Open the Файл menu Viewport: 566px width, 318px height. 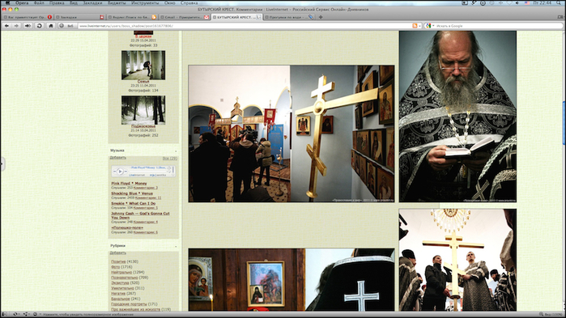pyautogui.click(x=39, y=3)
